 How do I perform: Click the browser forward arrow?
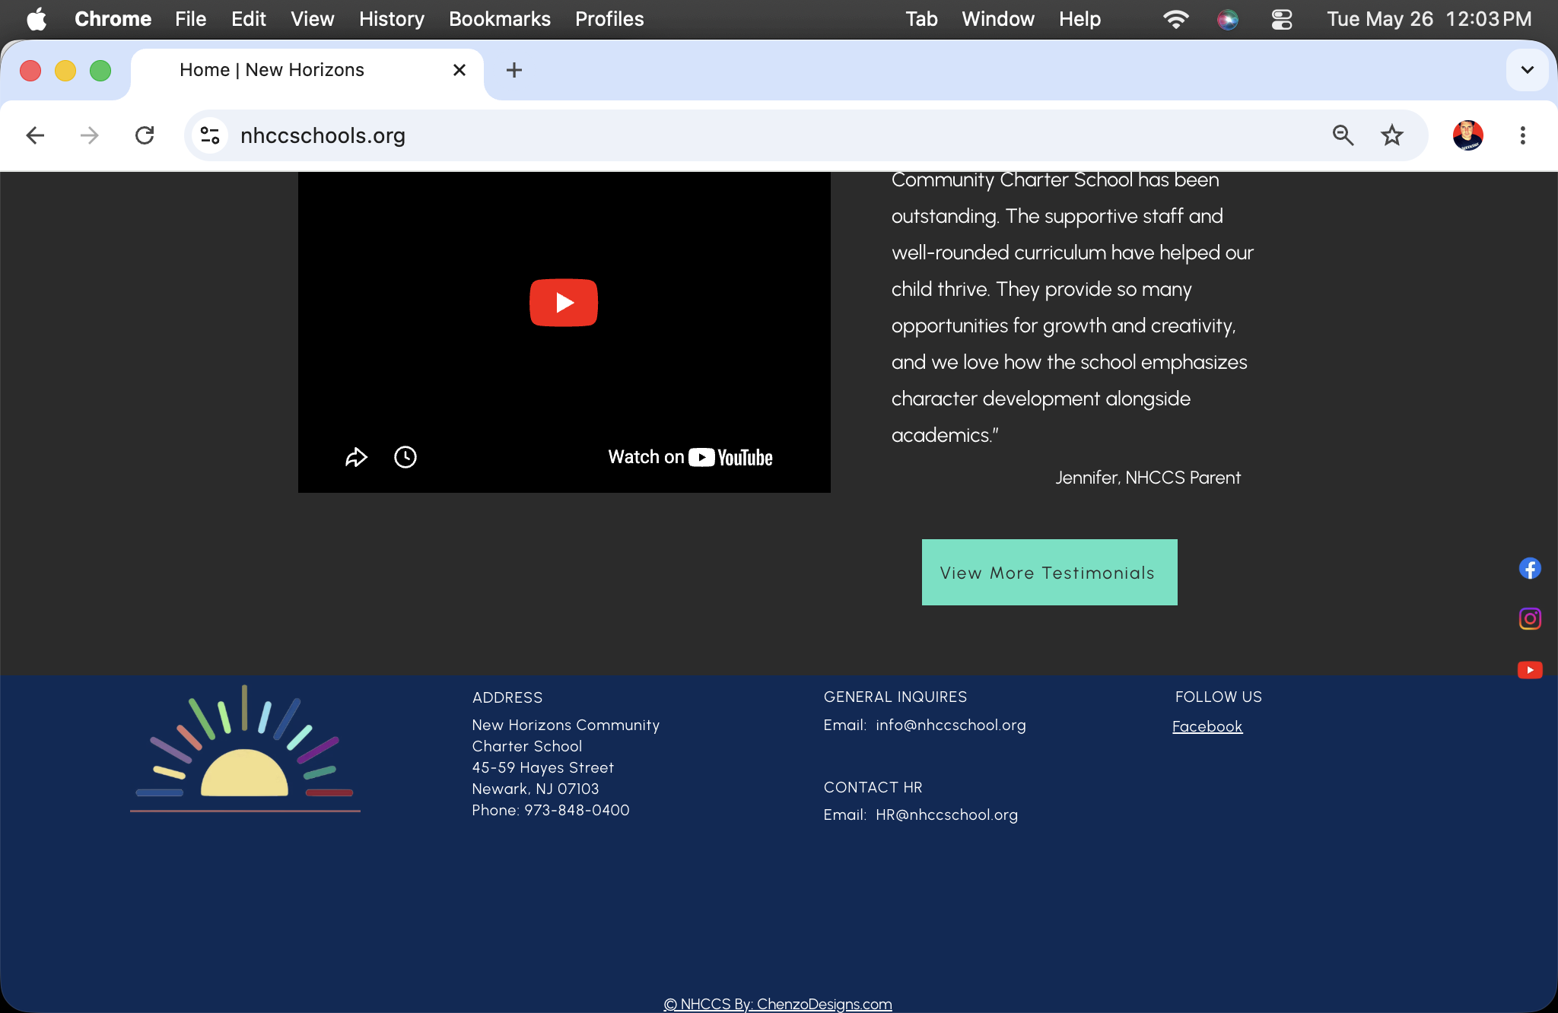(90, 135)
